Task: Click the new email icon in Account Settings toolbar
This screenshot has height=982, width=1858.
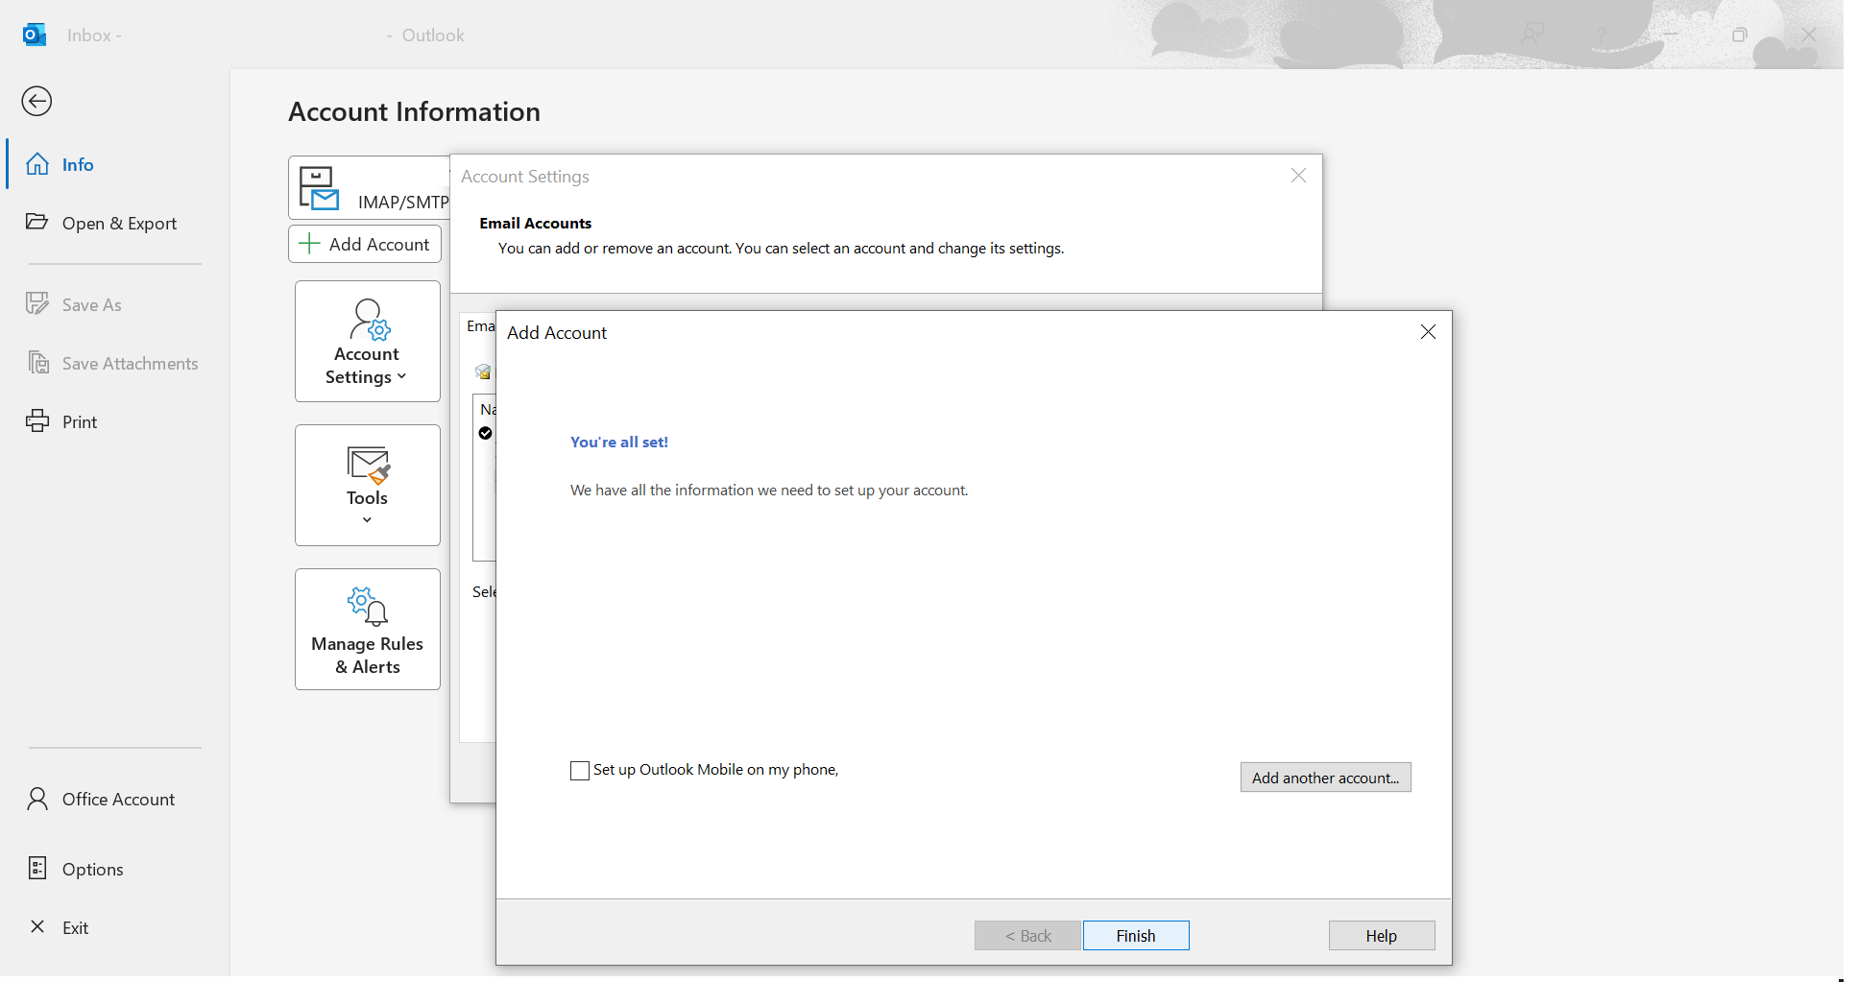Action: coord(483,371)
